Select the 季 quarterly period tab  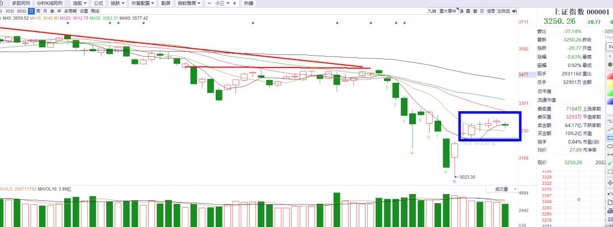click(x=52, y=11)
